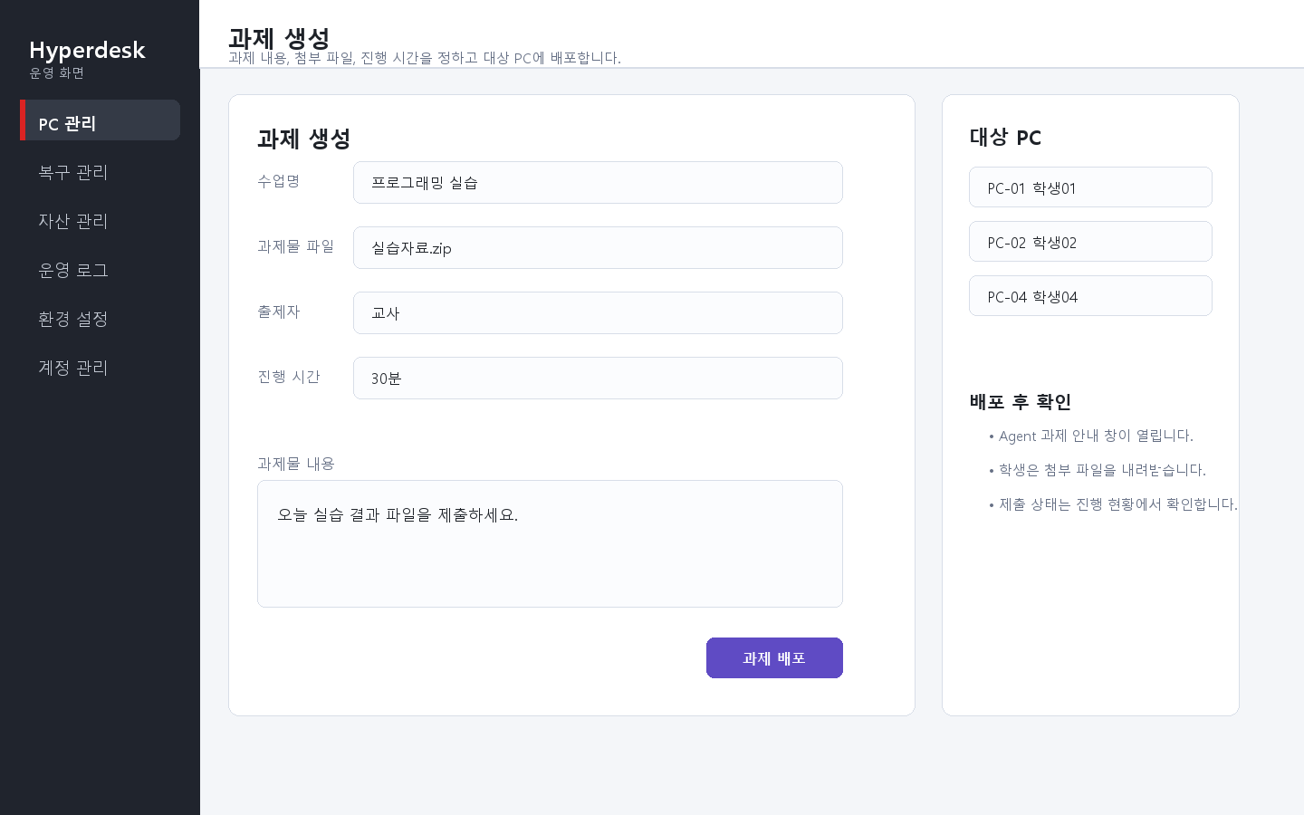Click the 수업명 field label
This screenshot has width=1304, height=815.
(x=279, y=181)
